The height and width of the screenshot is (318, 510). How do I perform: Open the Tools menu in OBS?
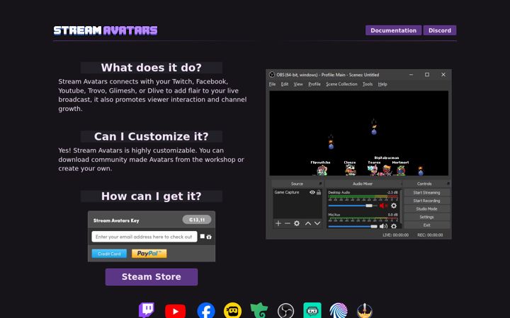click(368, 84)
